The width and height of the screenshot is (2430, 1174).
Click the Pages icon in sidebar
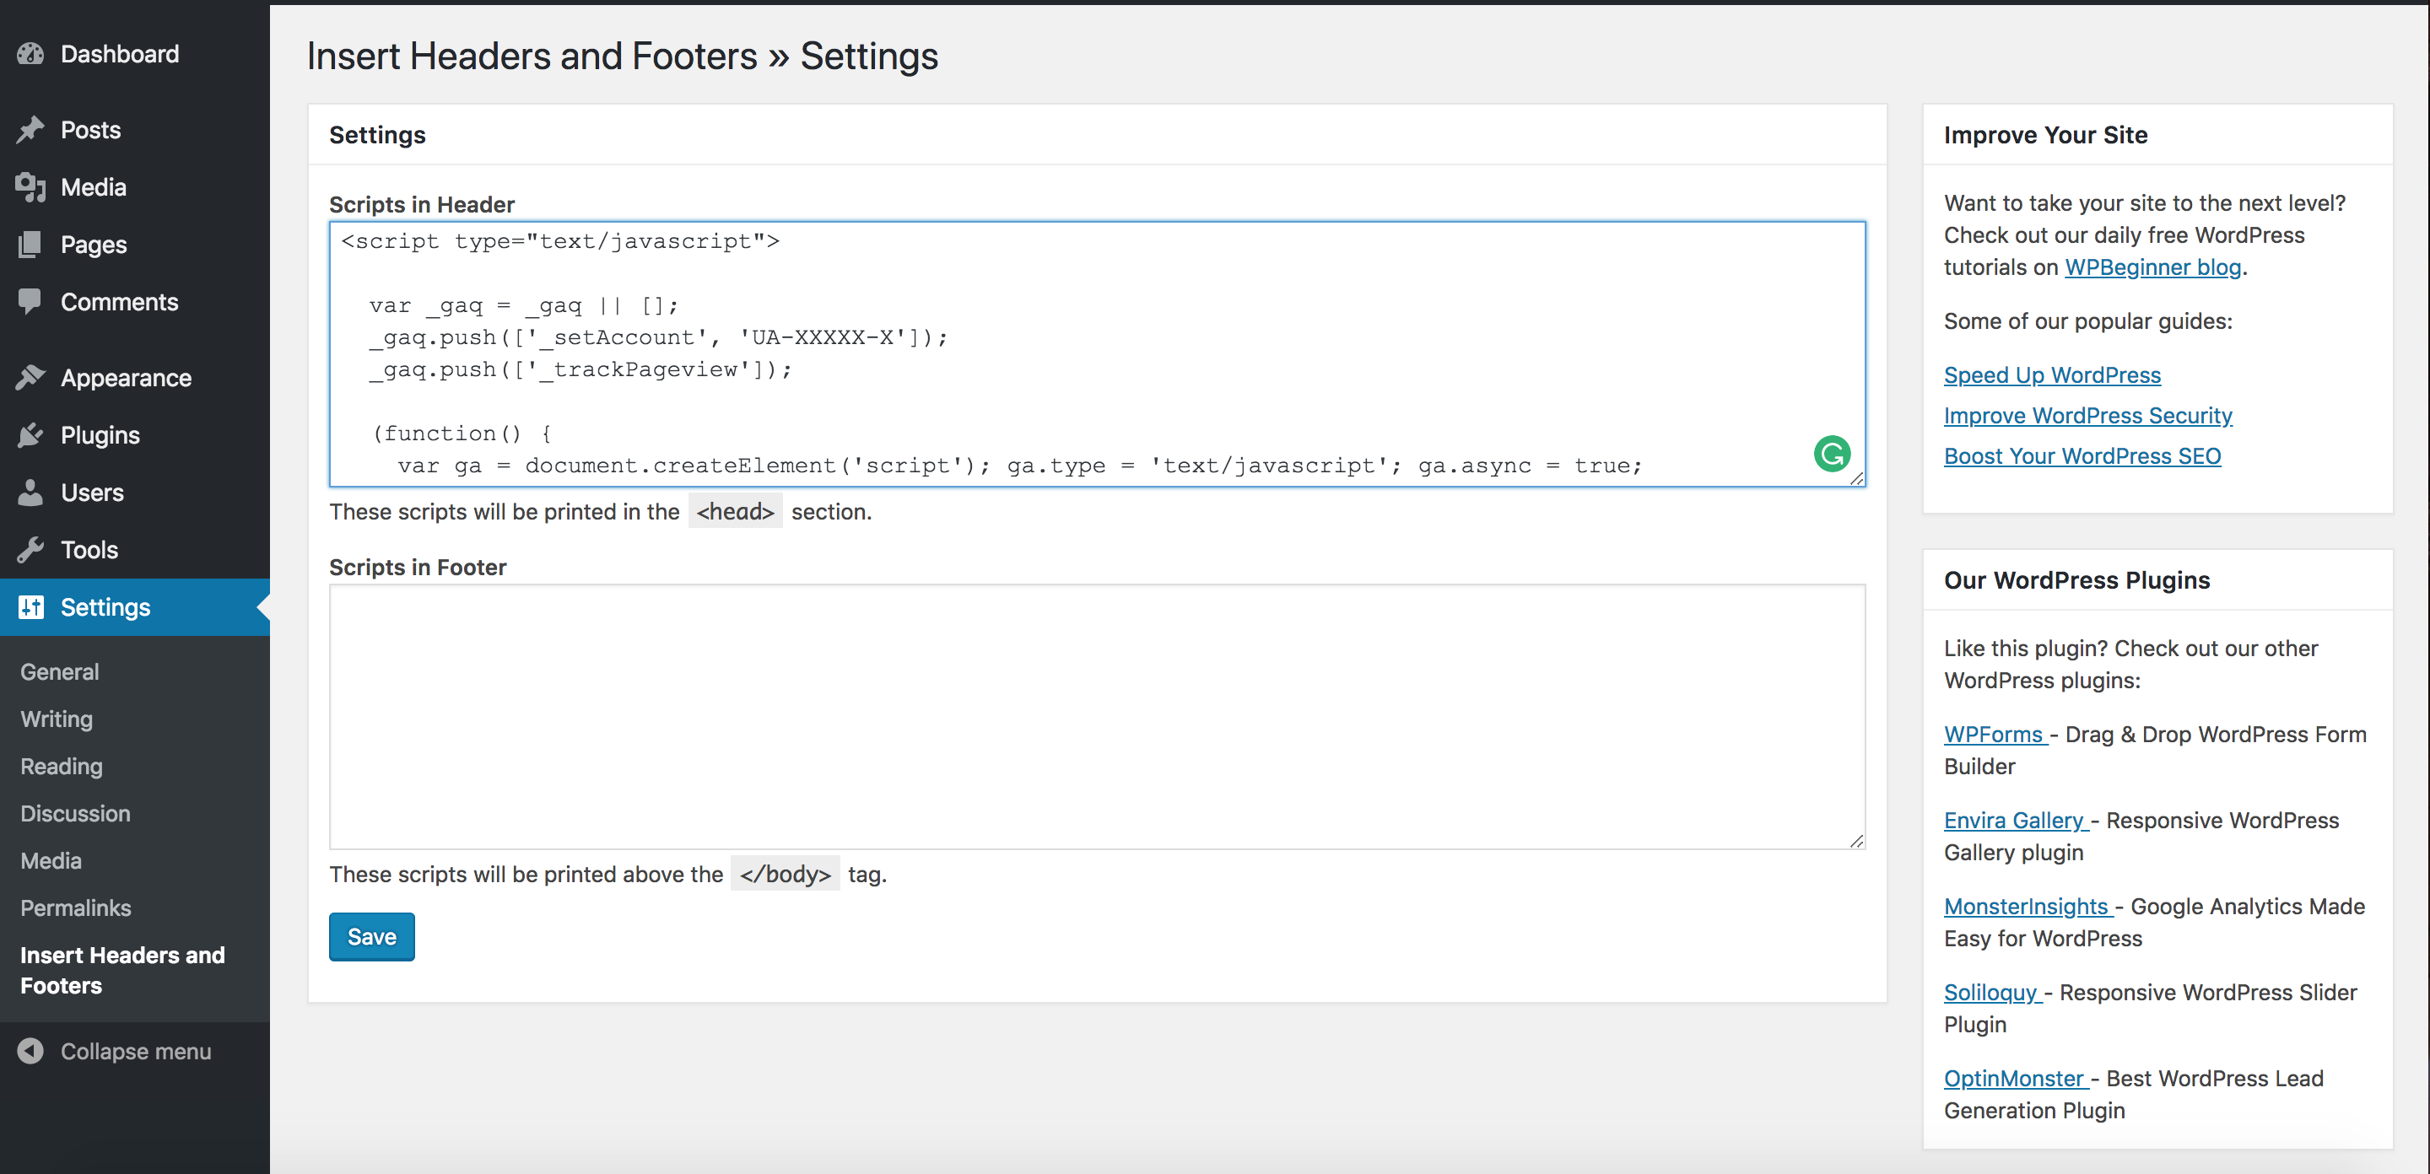pos(30,245)
